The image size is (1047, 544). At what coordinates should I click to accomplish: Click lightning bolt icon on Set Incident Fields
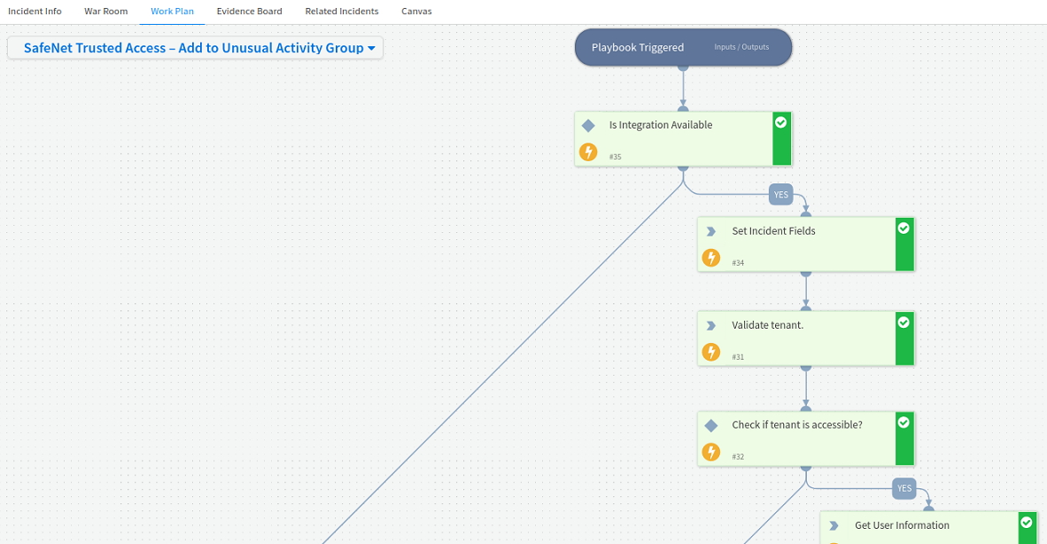(x=711, y=258)
